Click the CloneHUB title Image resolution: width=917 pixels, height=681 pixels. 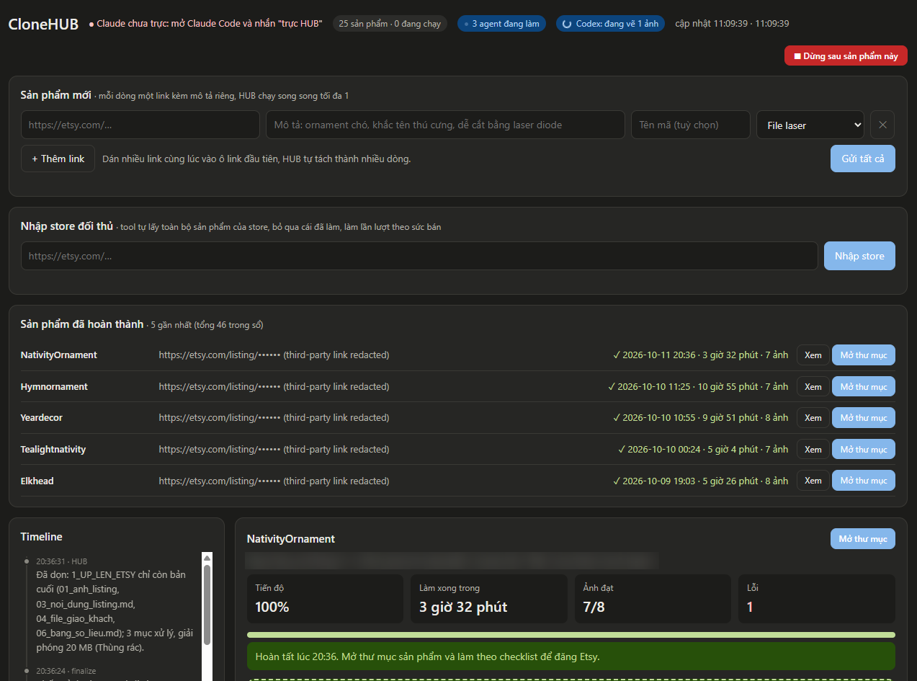click(43, 24)
